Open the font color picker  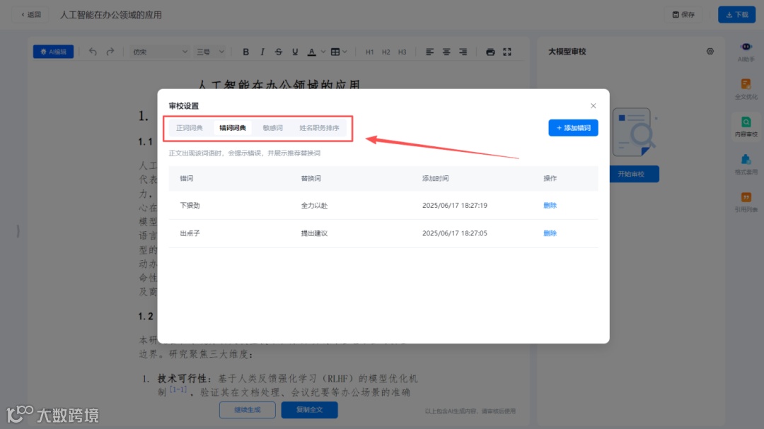[312, 52]
